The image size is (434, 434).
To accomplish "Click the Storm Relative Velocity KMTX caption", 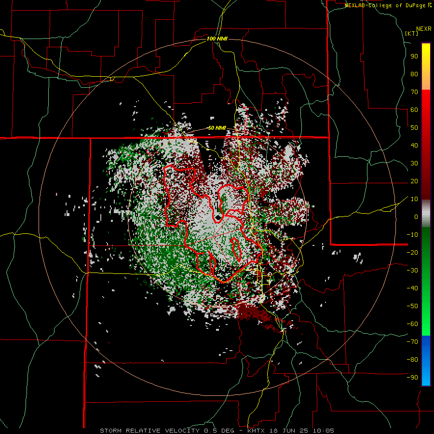I will pos(217,431).
